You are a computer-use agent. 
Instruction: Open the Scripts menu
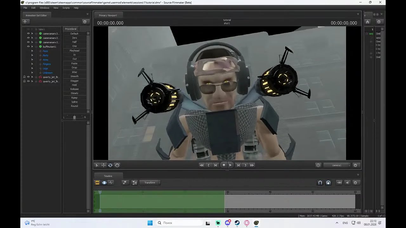coord(66,8)
